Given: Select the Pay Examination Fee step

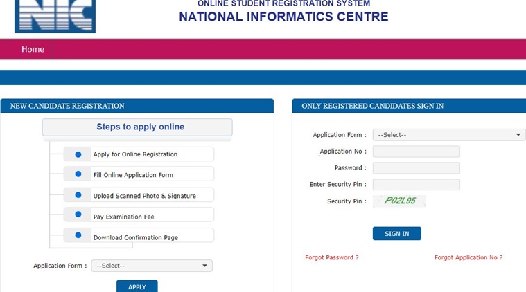Looking at the screenshot, I should (139, 217).
